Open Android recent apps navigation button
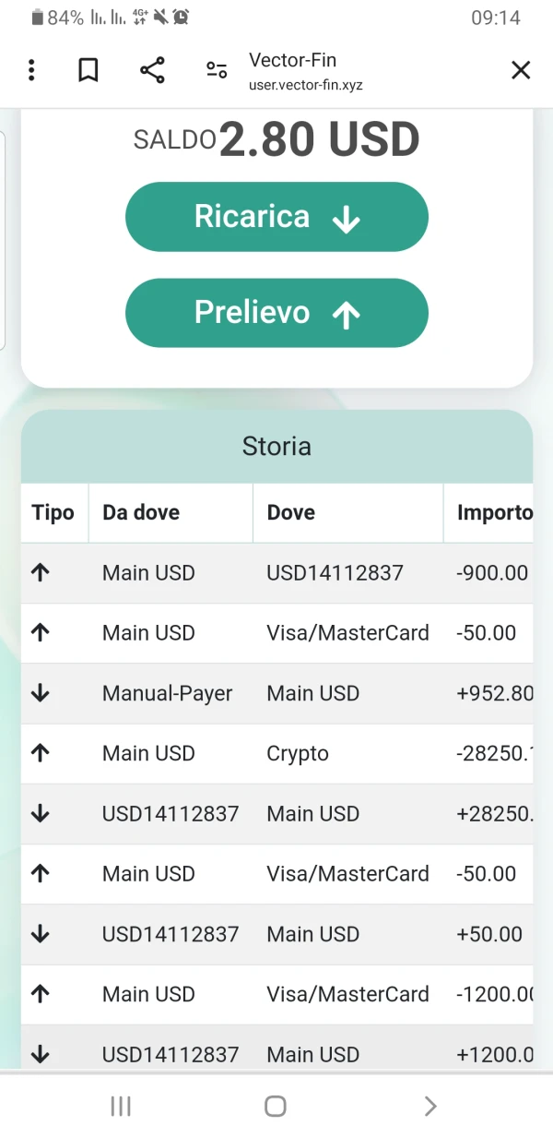 (121, 1106)
